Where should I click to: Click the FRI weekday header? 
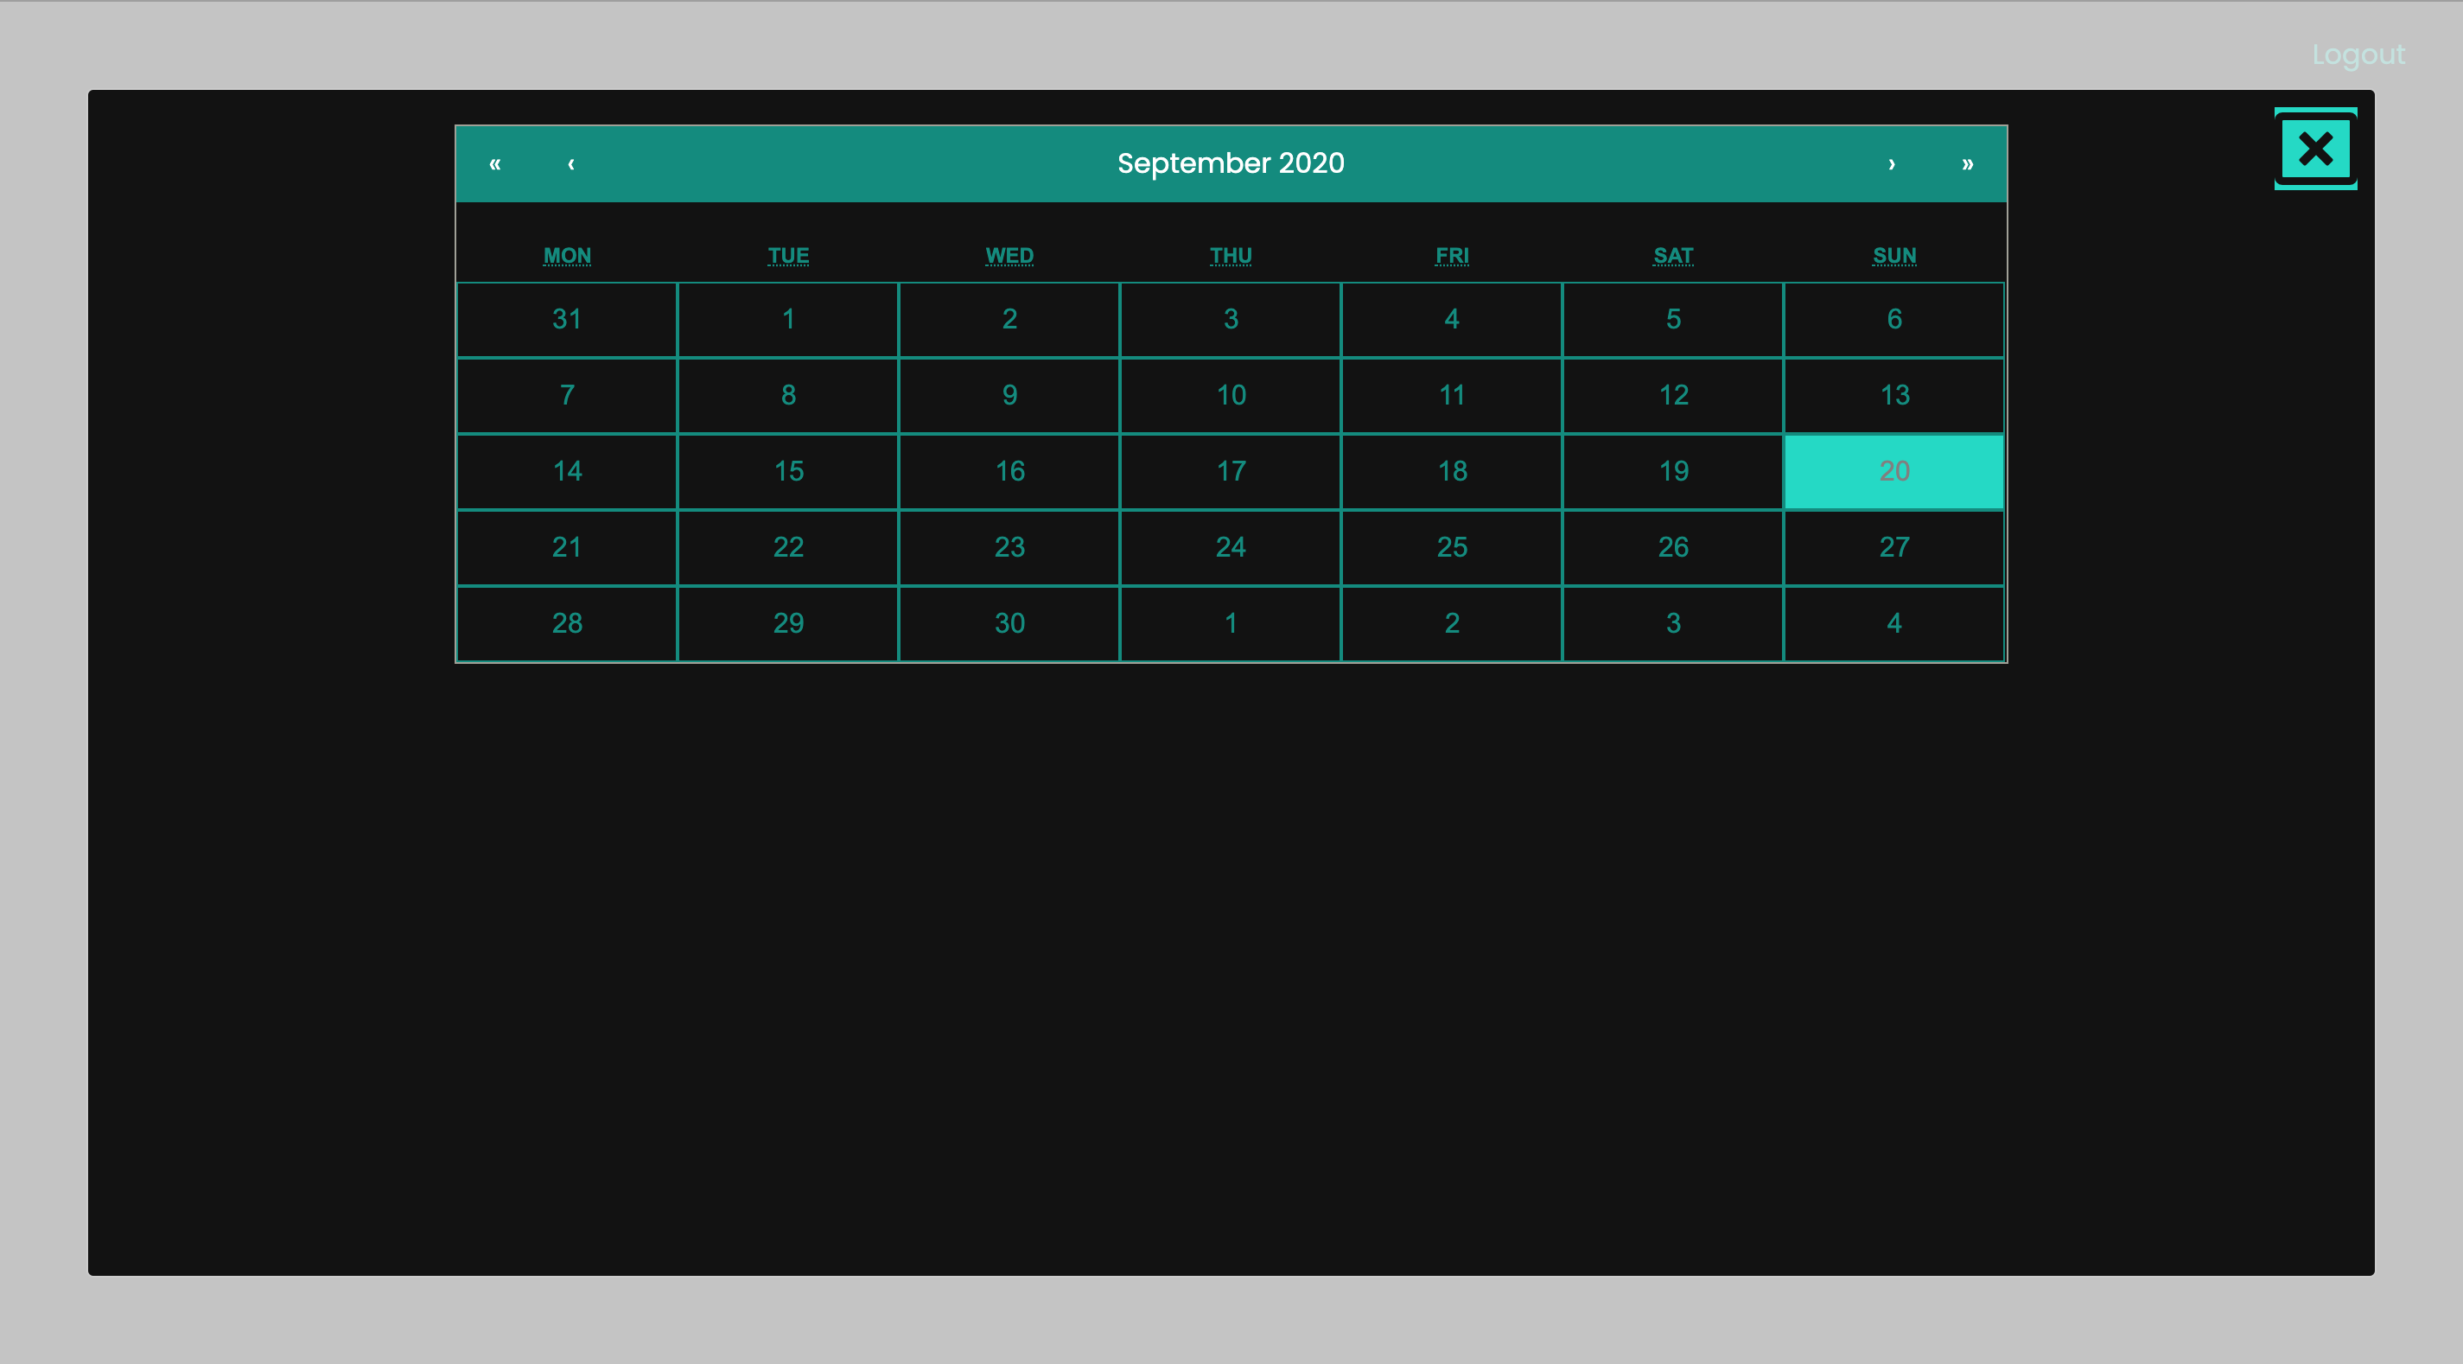coord(1451,255)
